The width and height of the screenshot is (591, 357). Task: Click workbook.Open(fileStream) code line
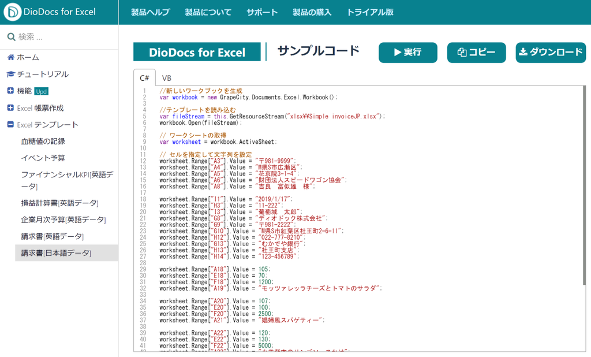click(200, 122)
